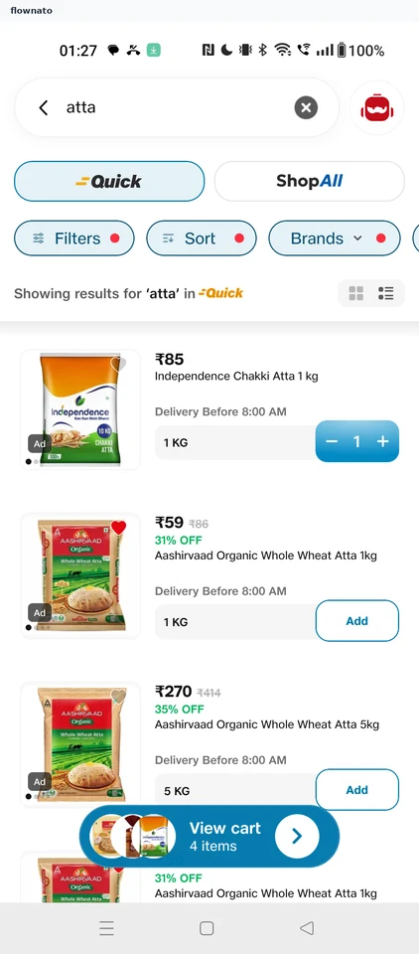
Task: Favorite Aashirvaad Organic Atta 5kg heart
Action: point(118,697)
